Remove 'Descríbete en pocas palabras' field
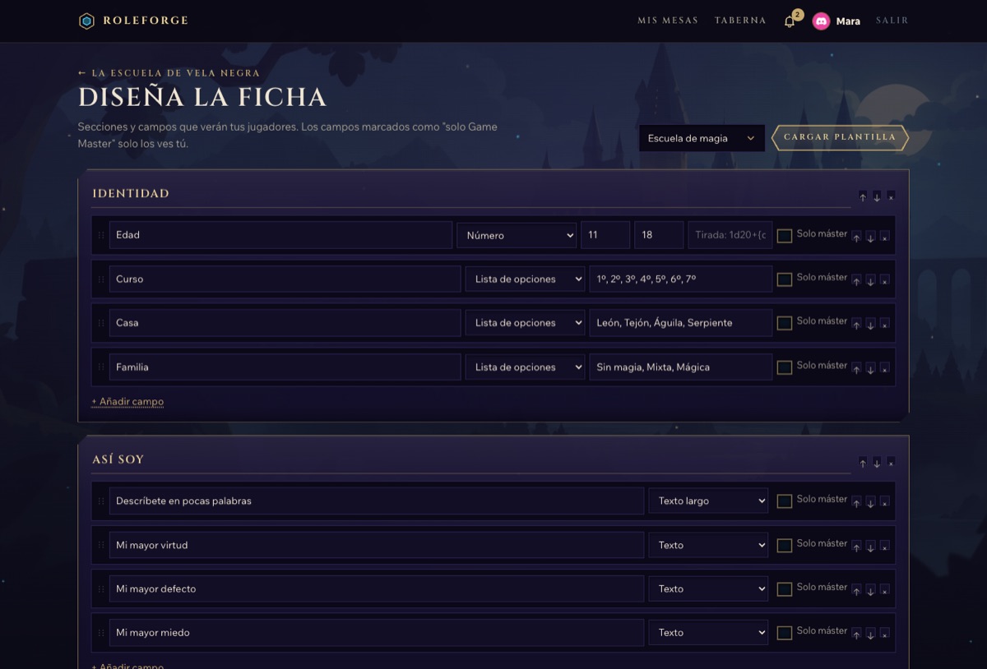Image resolution: width=987 pixels, height=669 pixels. tap(884, 501)
